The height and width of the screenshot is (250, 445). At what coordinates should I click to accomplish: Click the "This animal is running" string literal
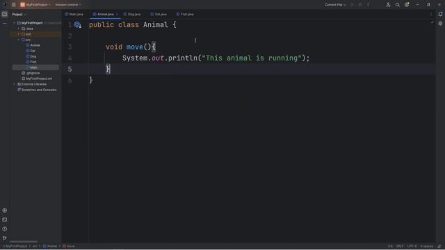pyautogui.click(x=252, y=58)
